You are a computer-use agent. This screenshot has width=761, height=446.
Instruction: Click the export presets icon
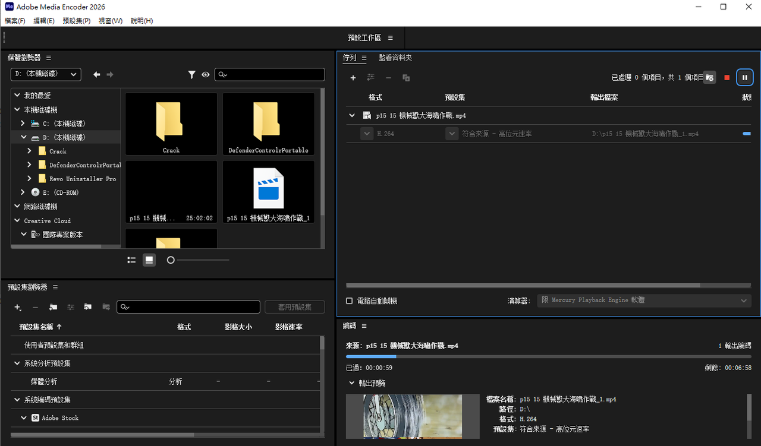click(106, 307)
